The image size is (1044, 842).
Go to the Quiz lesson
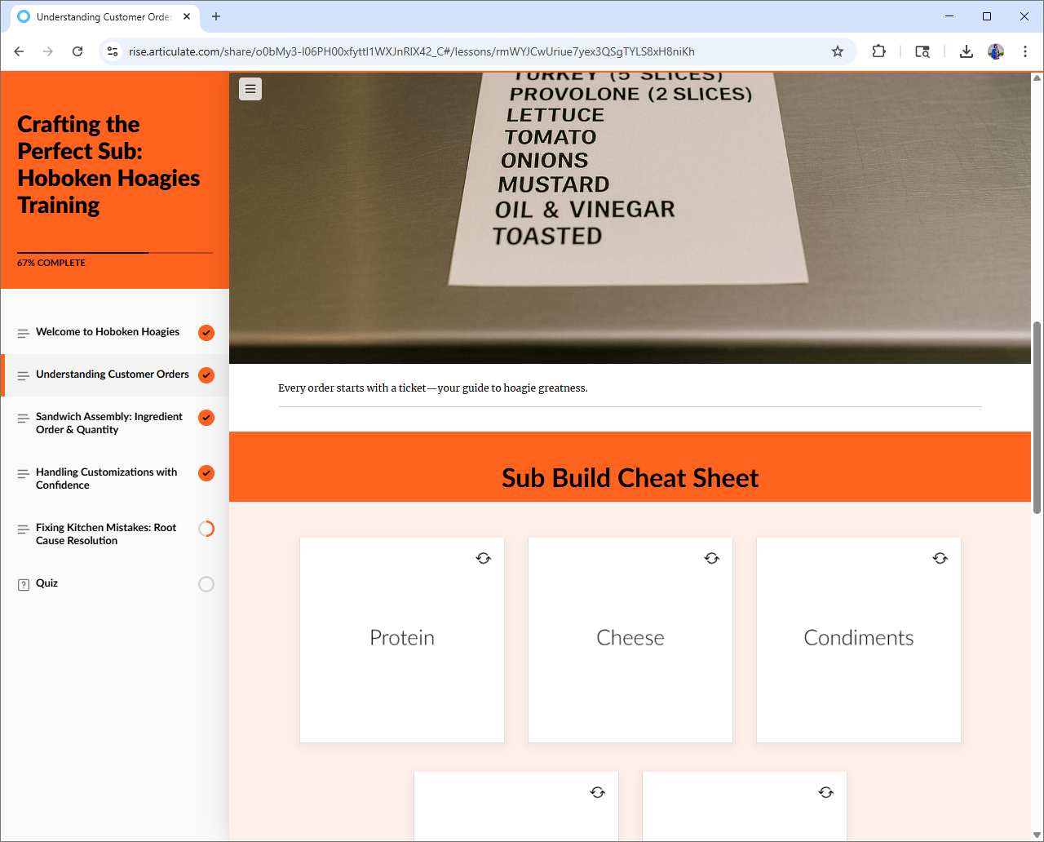[x=46, y=583]
